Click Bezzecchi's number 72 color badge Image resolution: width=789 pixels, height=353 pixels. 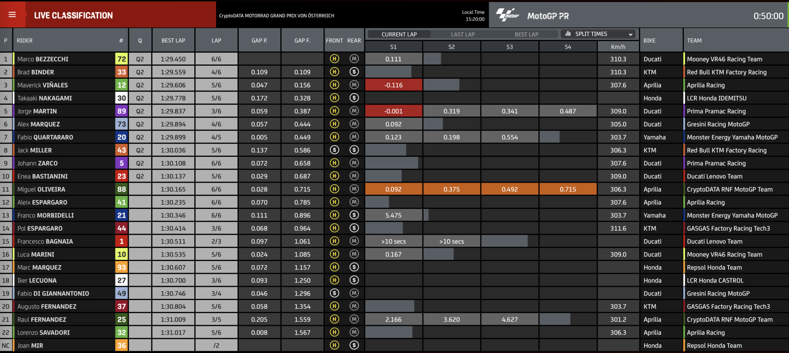coord(122,59)
